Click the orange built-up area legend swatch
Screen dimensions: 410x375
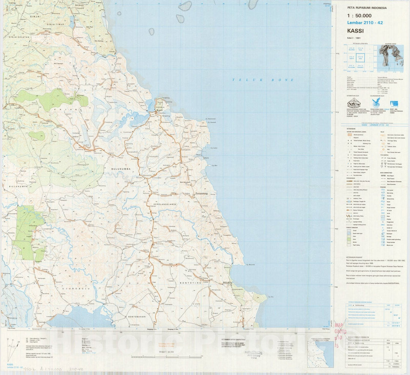(x=349, y=135)
